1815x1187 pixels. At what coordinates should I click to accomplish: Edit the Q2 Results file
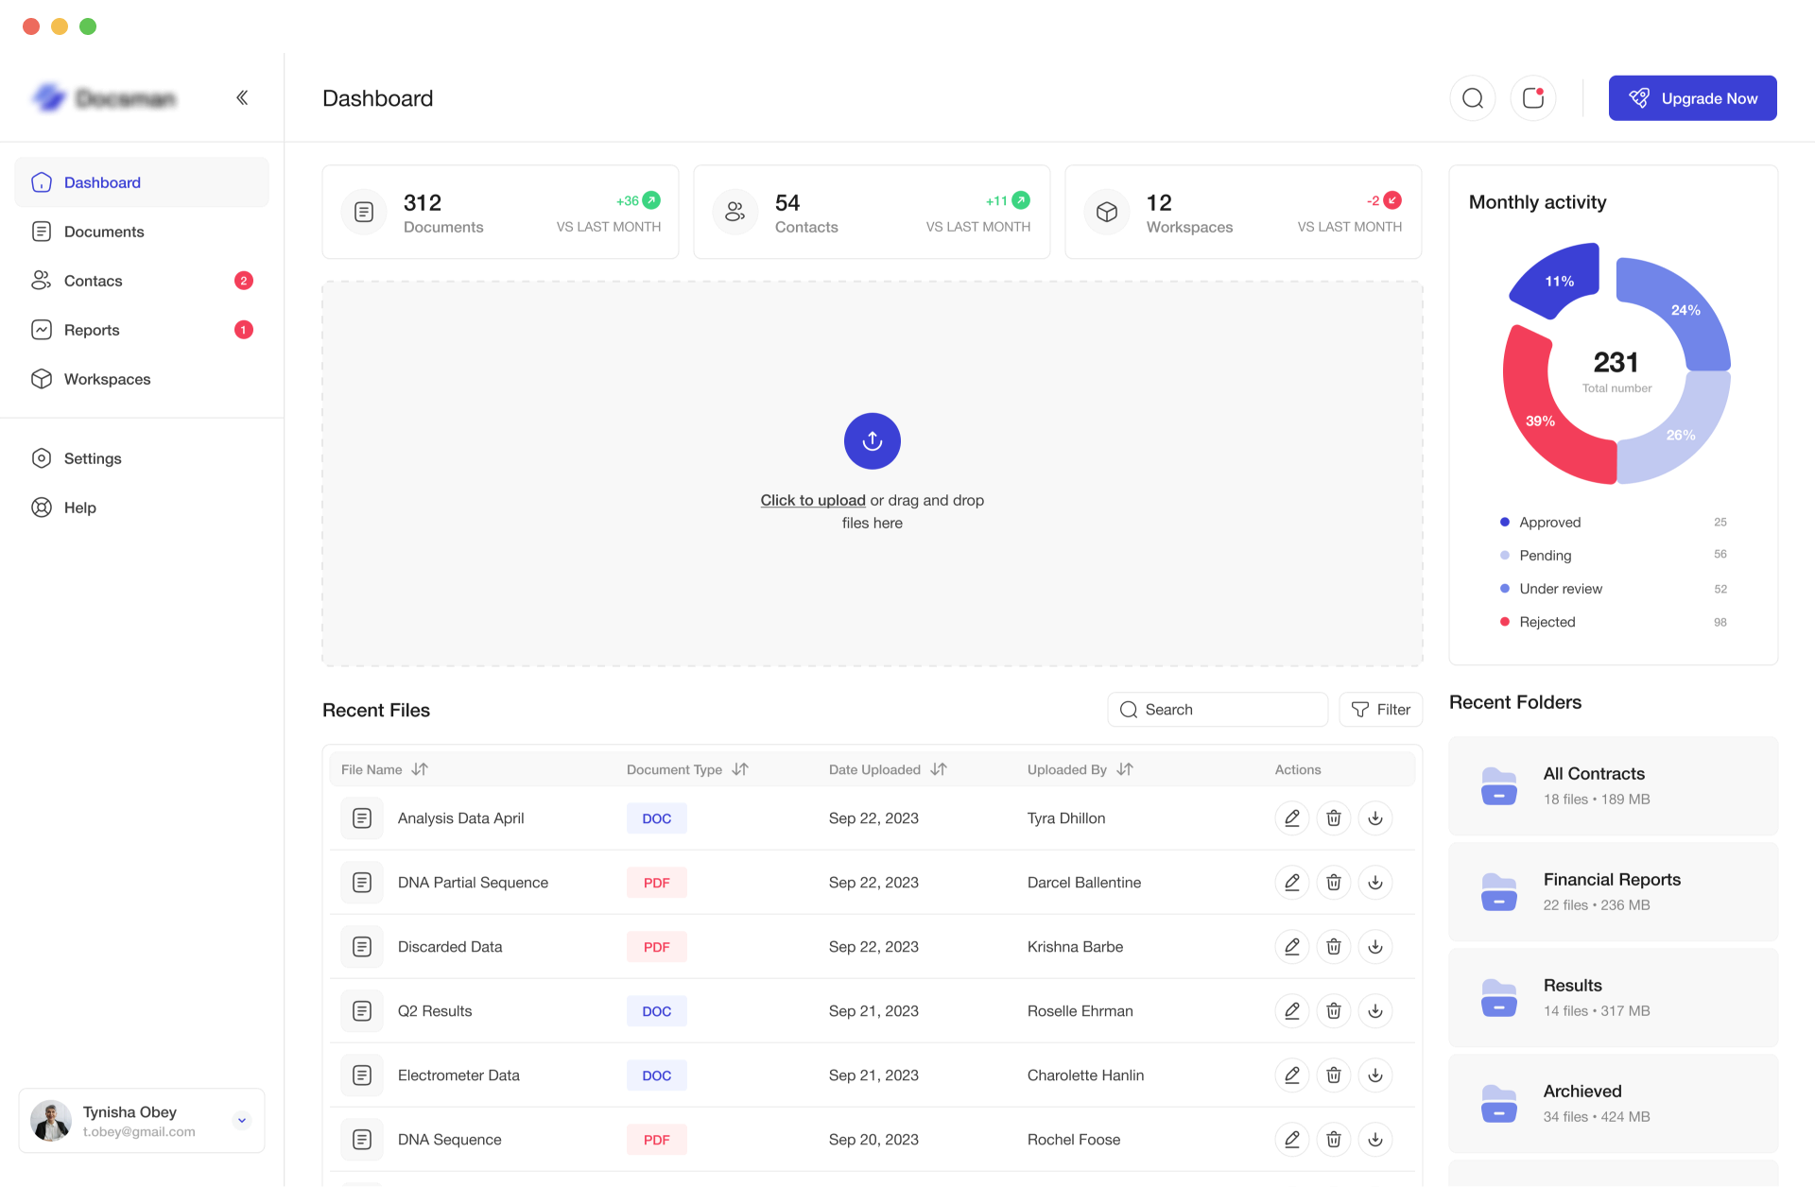click(x=1292, y=1011)
